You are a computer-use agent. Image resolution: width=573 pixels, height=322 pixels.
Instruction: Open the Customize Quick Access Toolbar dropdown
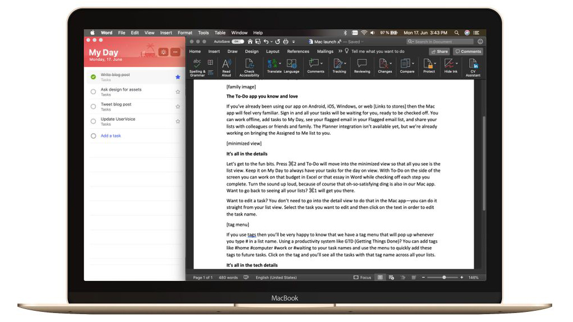coord(293,42)
